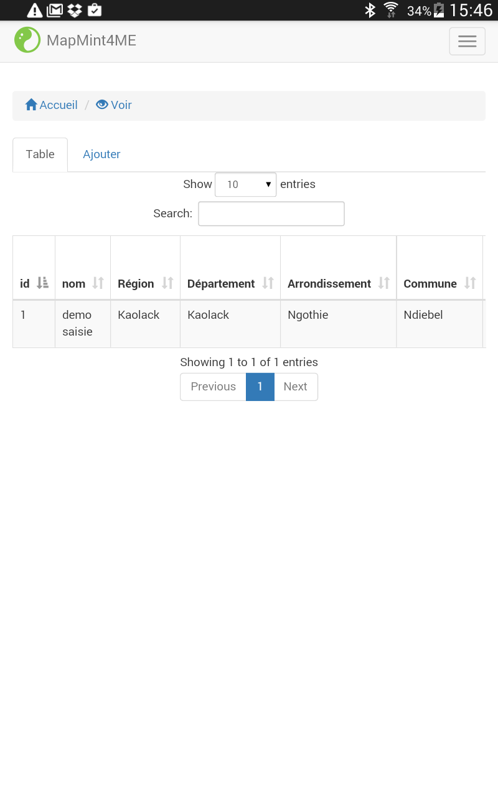Tap the Gmail notification icon

click(55, 10)
